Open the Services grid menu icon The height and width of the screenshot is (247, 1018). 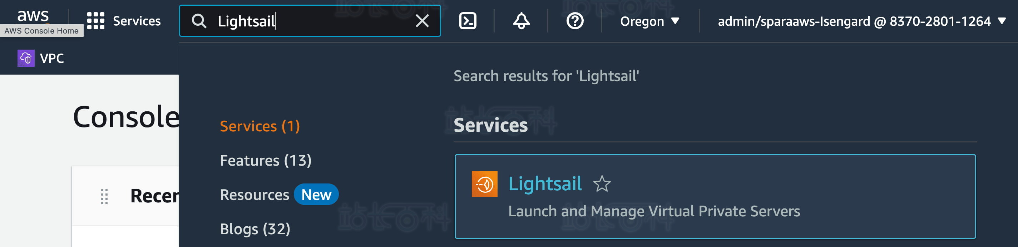[96, 21]
